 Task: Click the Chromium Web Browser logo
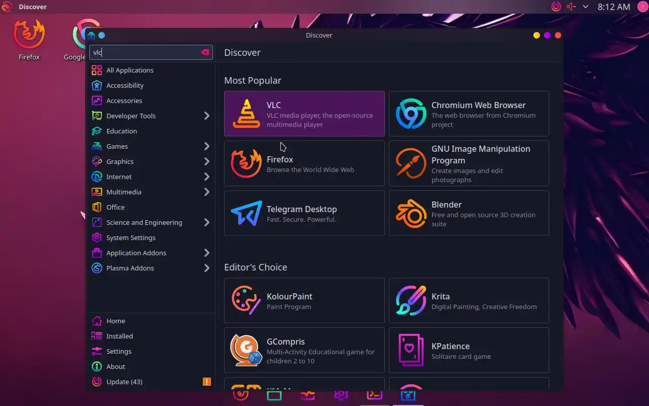411,114
